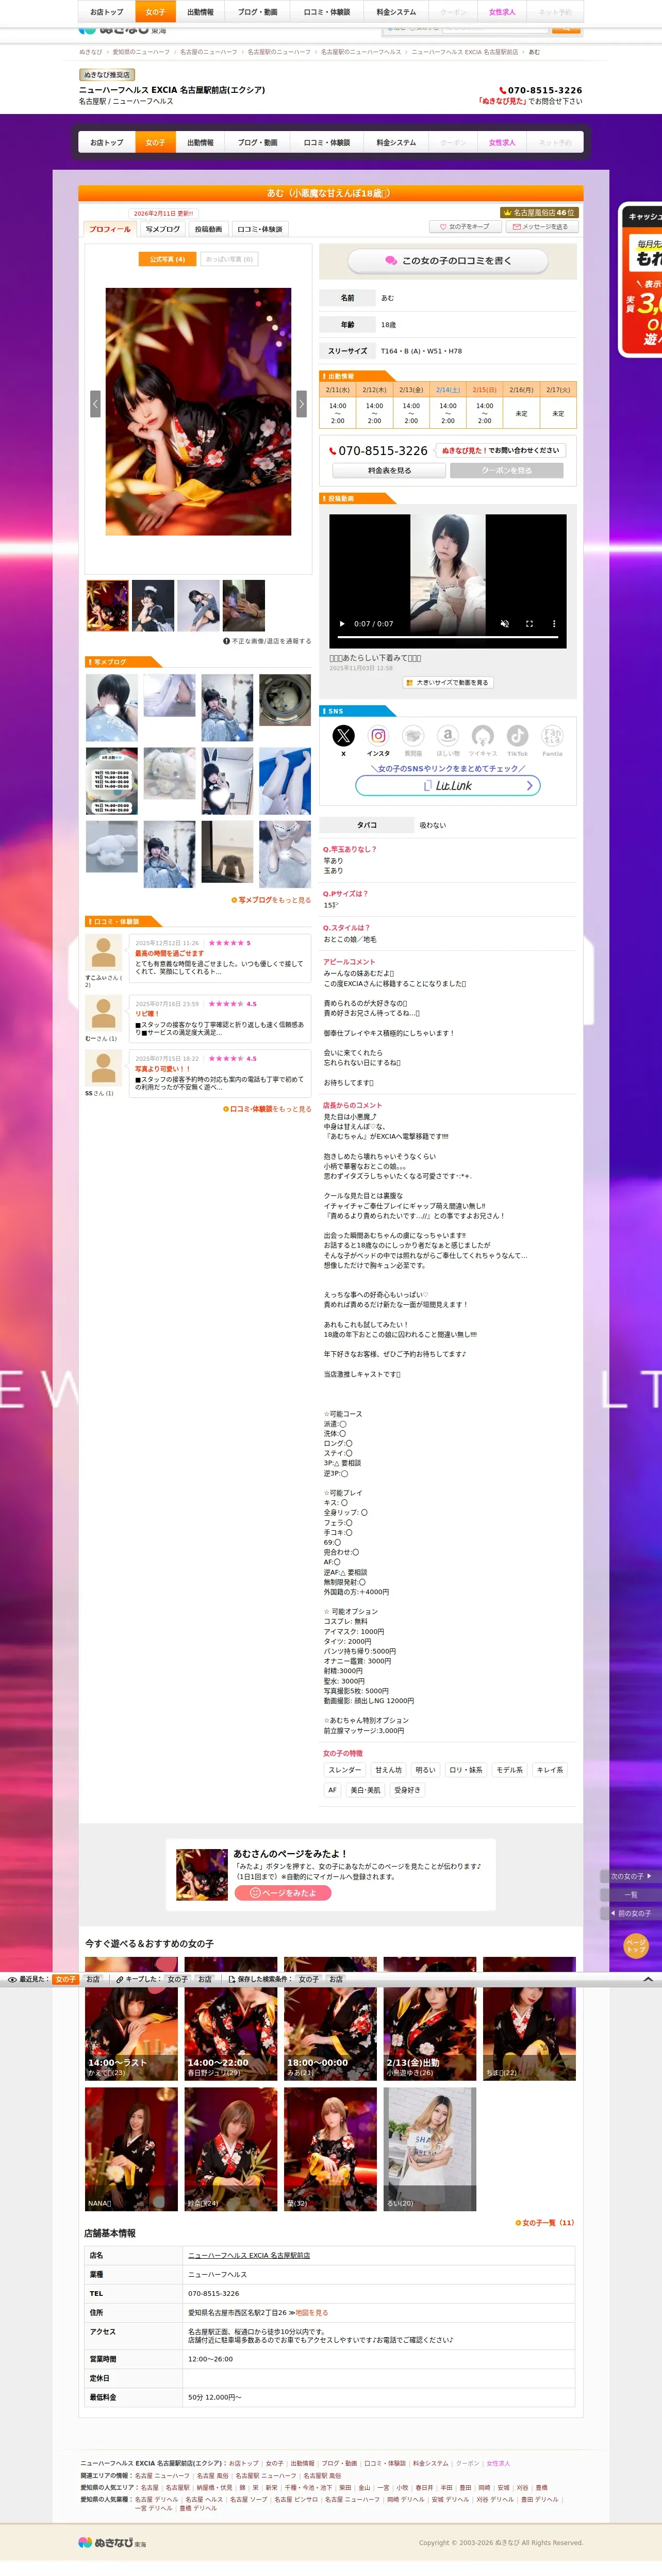Screen dimensions: 662x2576
Task: Click the Amazon ほしい物 icon
Action: [448, 736]
